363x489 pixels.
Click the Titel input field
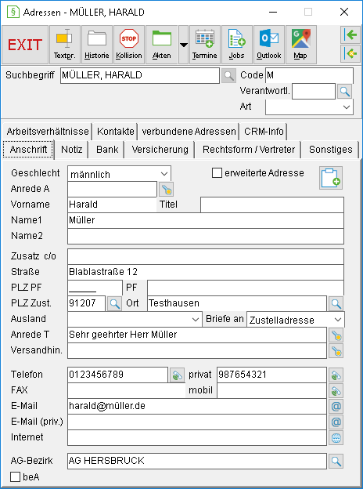click(x=272, y=205)
